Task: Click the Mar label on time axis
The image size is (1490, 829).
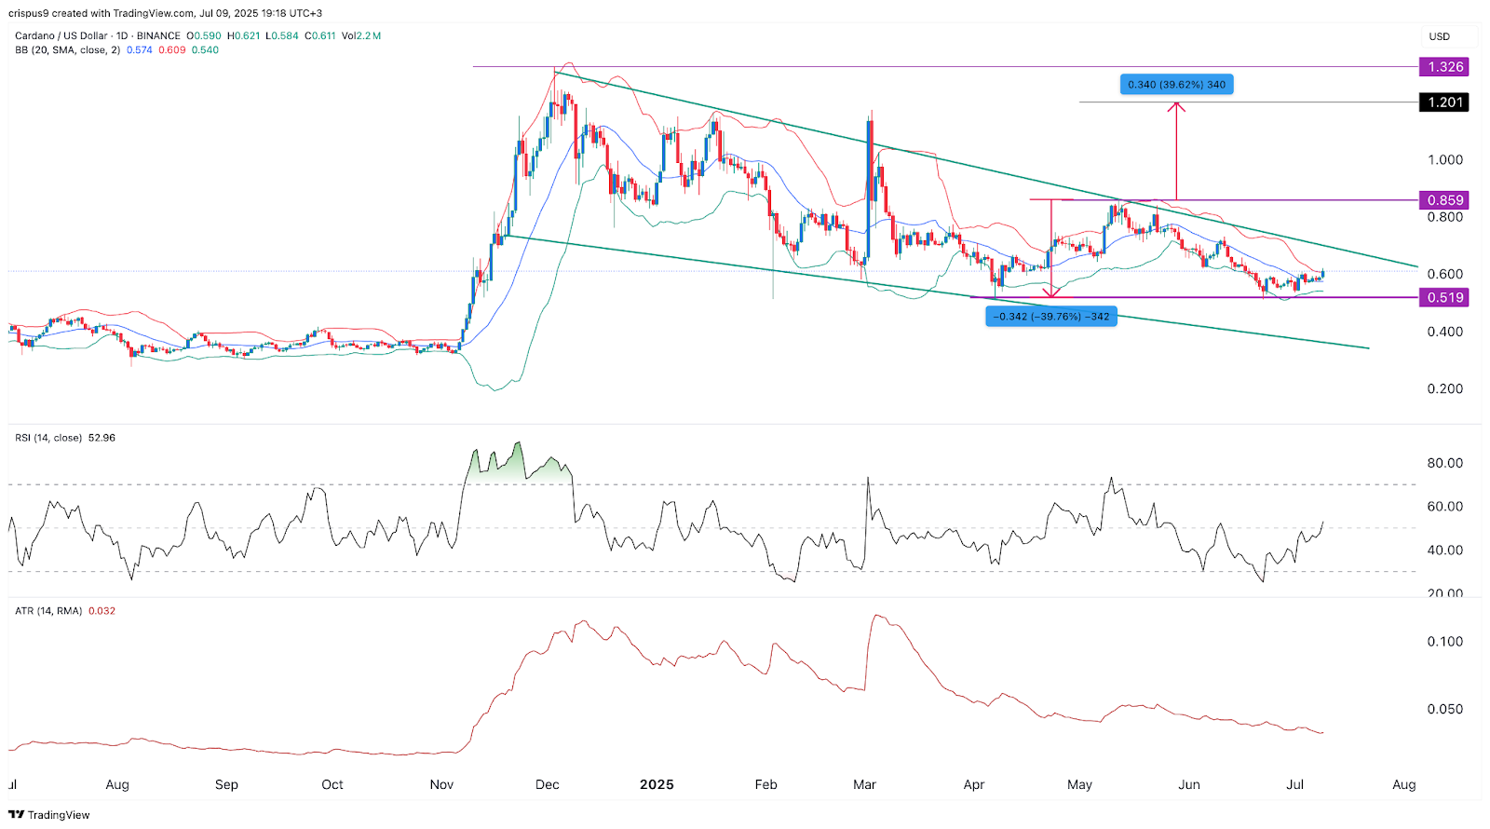Action: click(864, 784)
